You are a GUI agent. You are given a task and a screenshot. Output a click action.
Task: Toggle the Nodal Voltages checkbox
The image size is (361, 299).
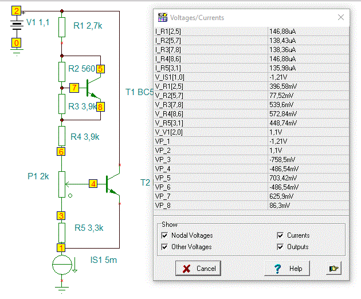pyautogui.click(x=164, y=235)
